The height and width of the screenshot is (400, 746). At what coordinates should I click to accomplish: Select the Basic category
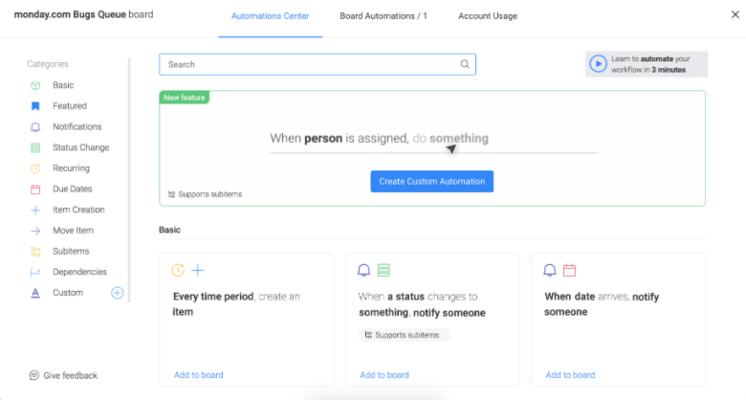(x=63, y=85)
